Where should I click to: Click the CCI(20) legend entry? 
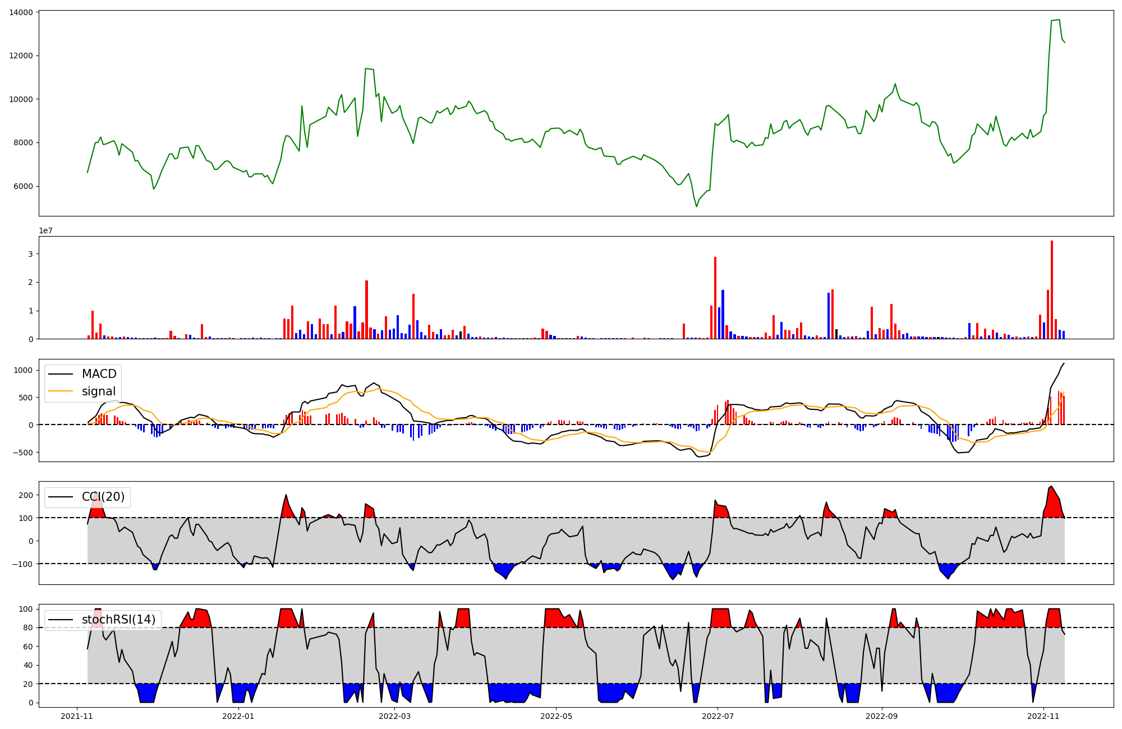click(x=103, y=497)
